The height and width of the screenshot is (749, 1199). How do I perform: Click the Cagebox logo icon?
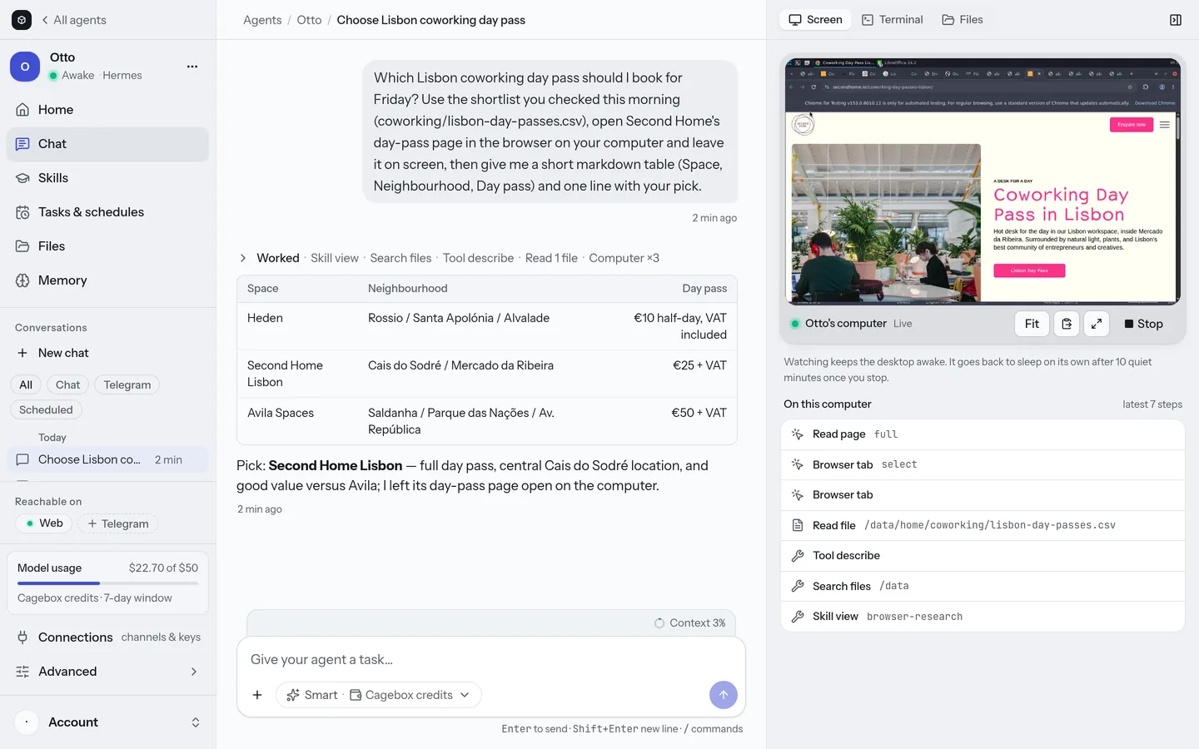coord(22,20)
